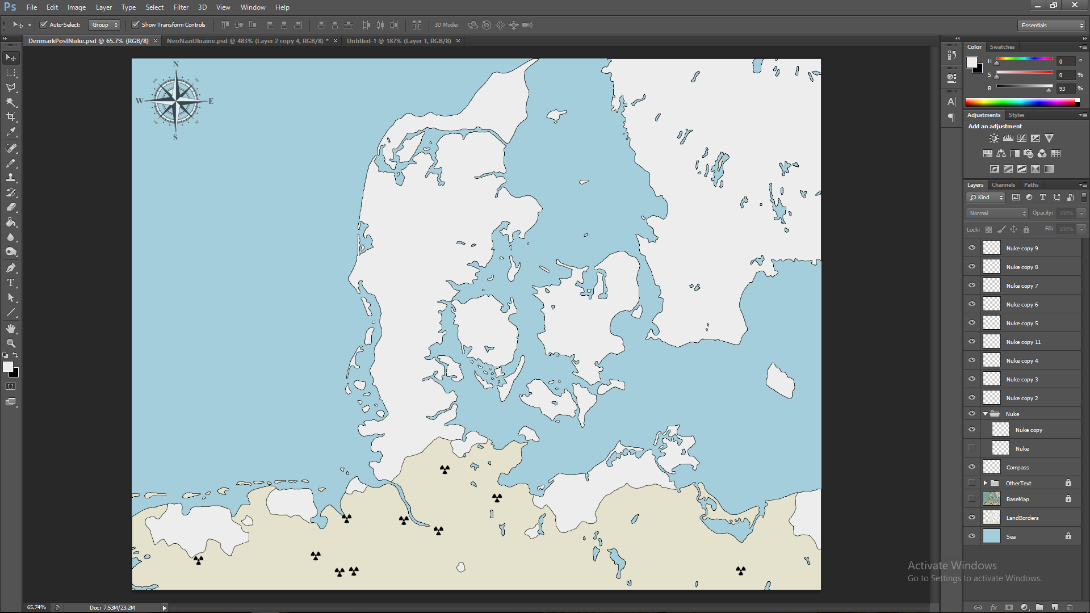Select the Lasso tool
The width and height of the screenshot is (1090, 613).
click(11, 87)
